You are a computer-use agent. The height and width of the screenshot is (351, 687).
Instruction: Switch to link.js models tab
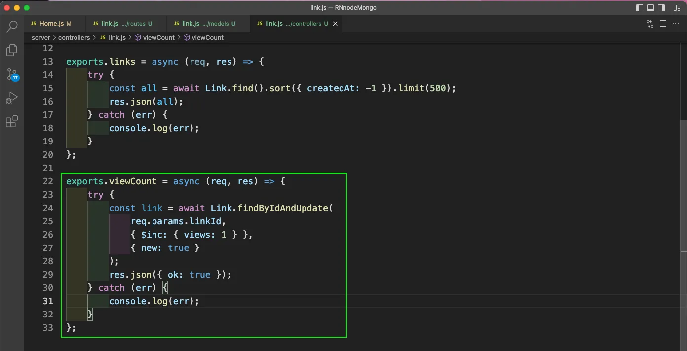[x=208, y=23]
